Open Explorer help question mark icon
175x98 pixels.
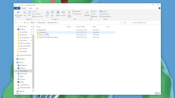(159, 8)
